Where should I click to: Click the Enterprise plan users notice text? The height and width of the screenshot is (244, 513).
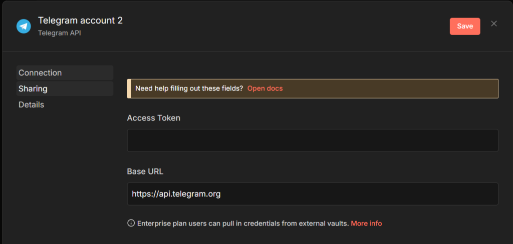(242, 223)
